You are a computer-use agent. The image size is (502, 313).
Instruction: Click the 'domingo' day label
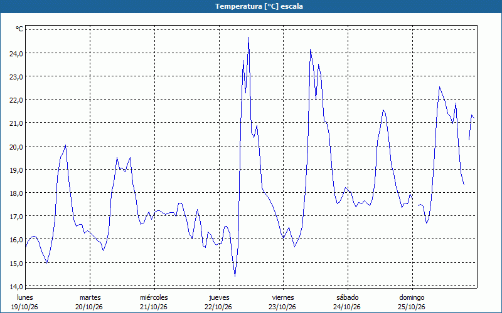click(412, 297)
